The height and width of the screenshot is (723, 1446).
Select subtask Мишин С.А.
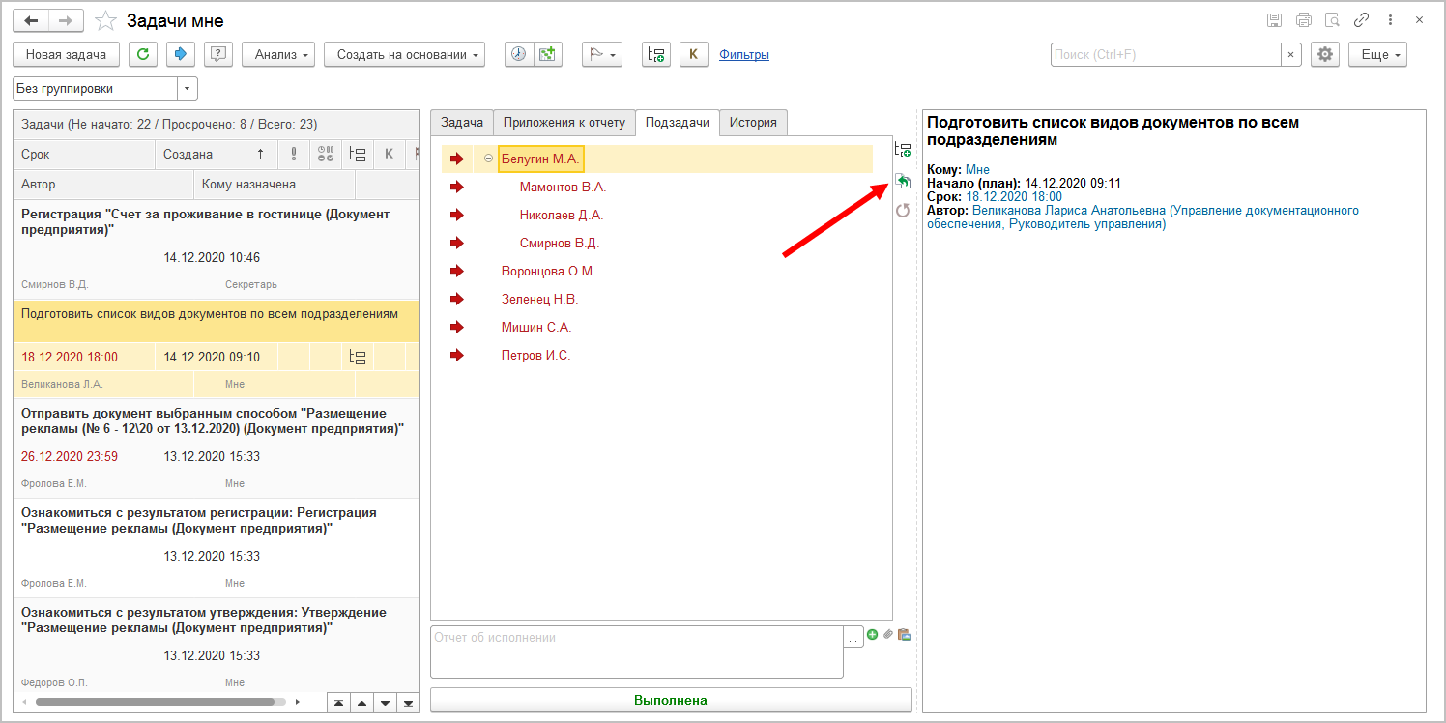(536, 327)
